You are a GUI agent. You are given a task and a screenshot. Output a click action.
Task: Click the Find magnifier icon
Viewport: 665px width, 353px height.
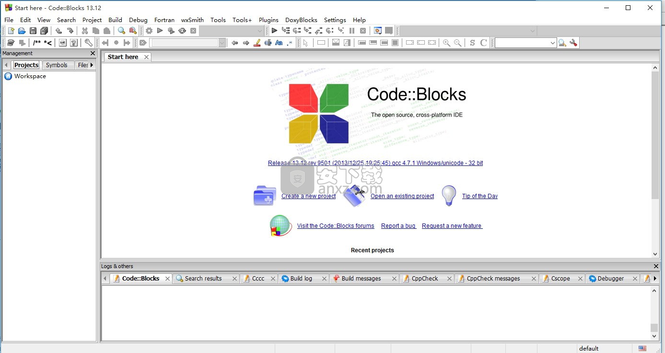click(x=121, y=31)
